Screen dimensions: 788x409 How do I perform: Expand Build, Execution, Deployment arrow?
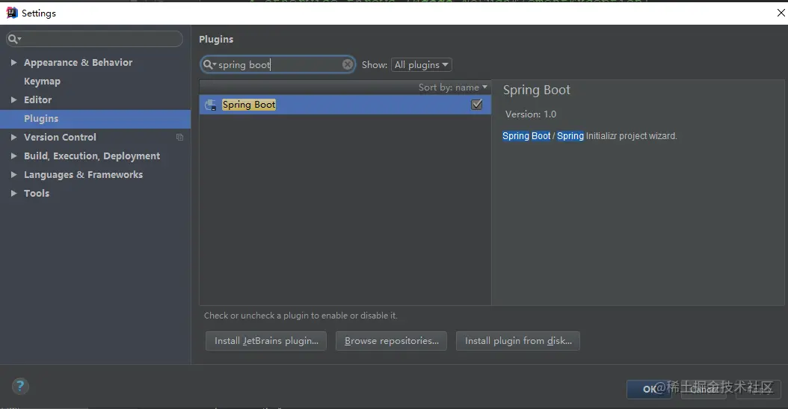click(x=13, y=156)
